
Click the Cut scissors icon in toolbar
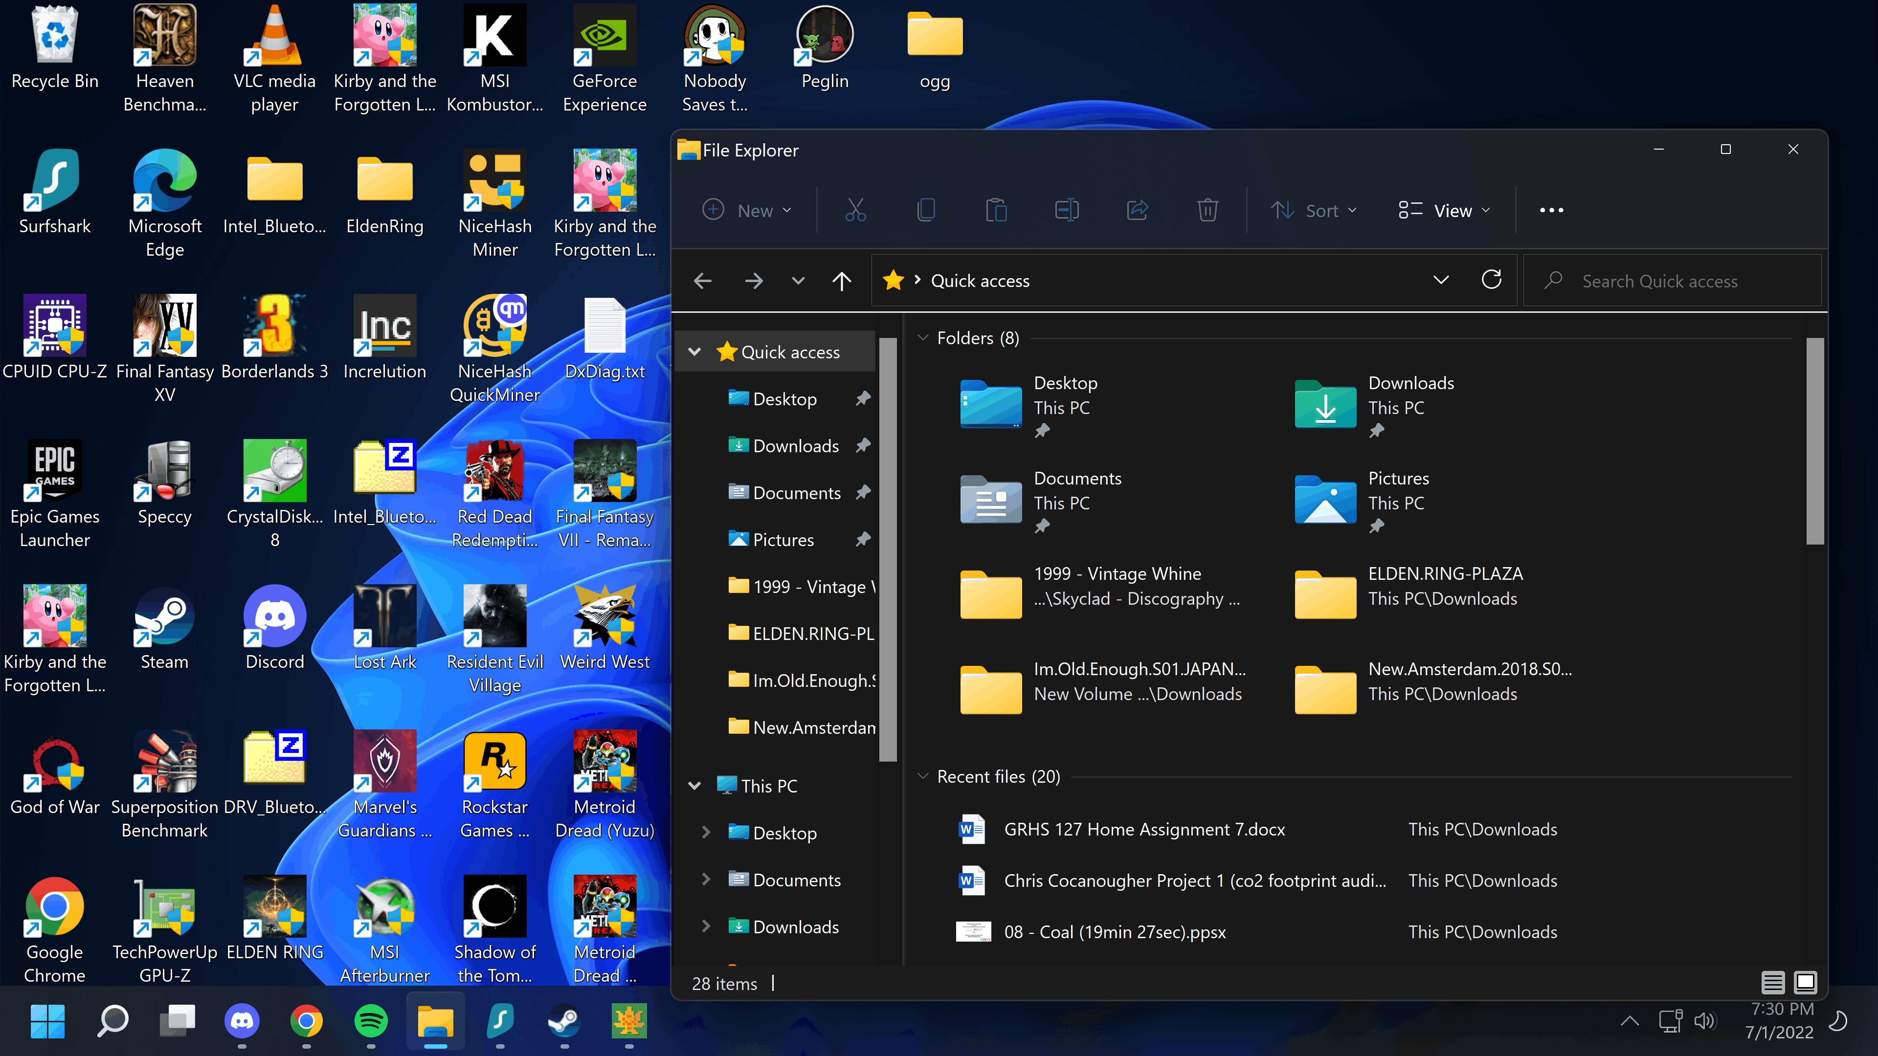point(855,211)
